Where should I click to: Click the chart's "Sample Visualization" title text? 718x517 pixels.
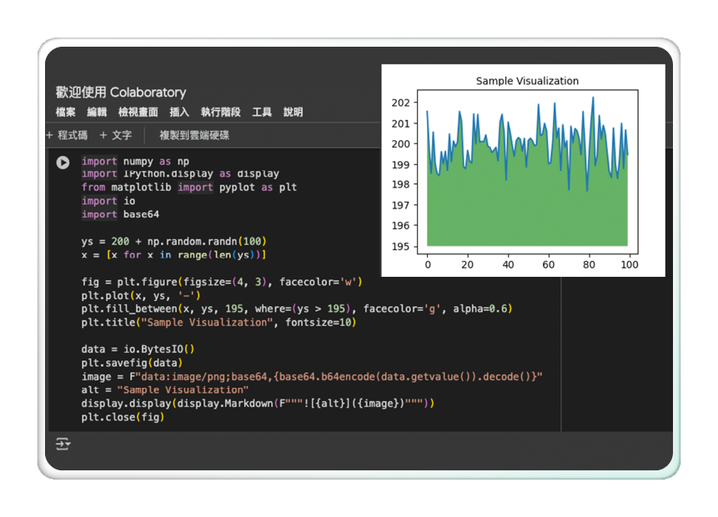point(527,81)
